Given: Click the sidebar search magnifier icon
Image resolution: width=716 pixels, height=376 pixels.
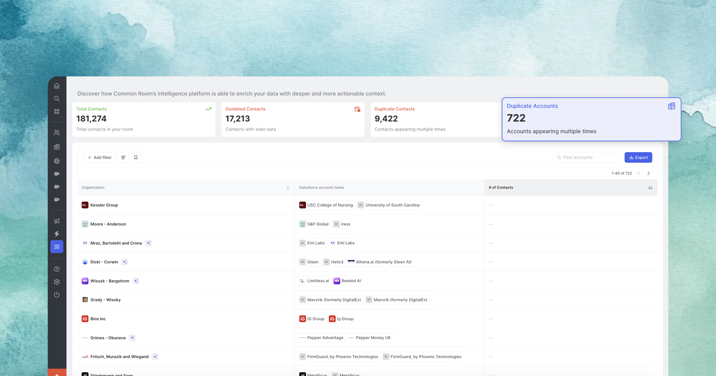Looking at the screenshot, I should coord(57,99).
